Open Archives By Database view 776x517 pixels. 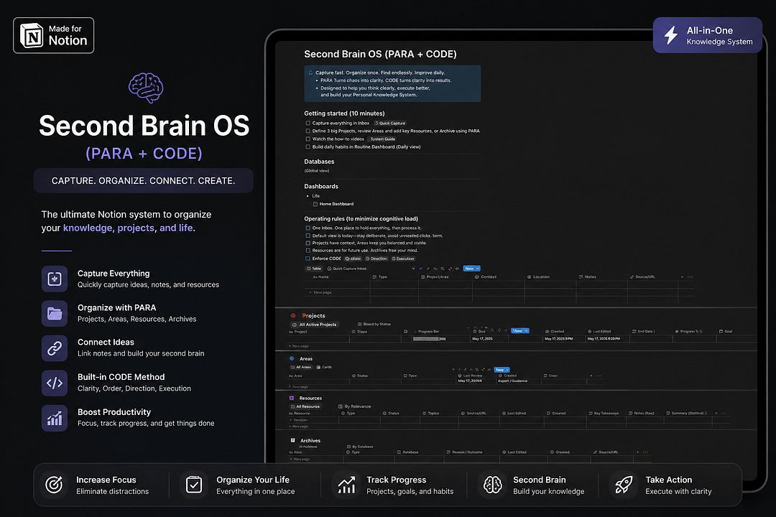point(360,446)
